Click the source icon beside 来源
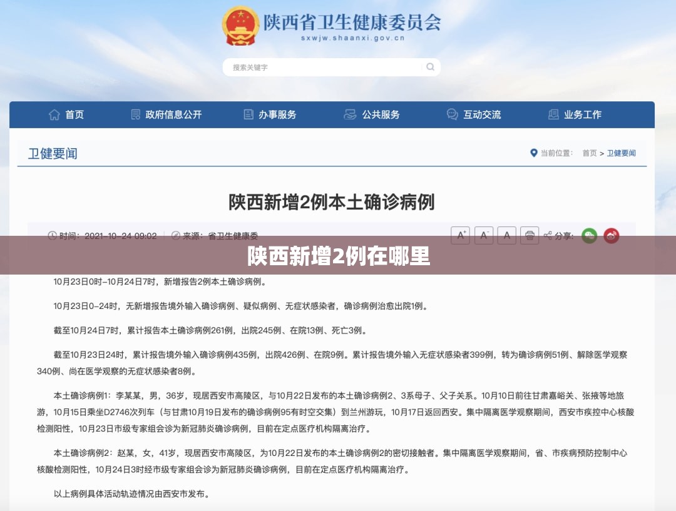 pyautogui.click(x=175, y=236)
